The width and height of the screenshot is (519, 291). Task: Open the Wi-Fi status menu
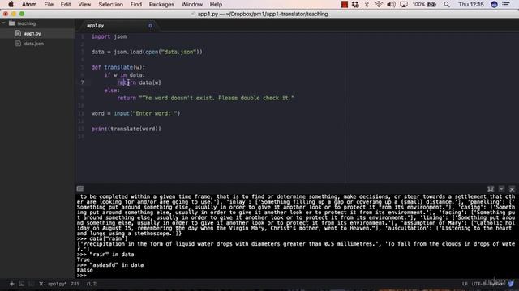379,5
